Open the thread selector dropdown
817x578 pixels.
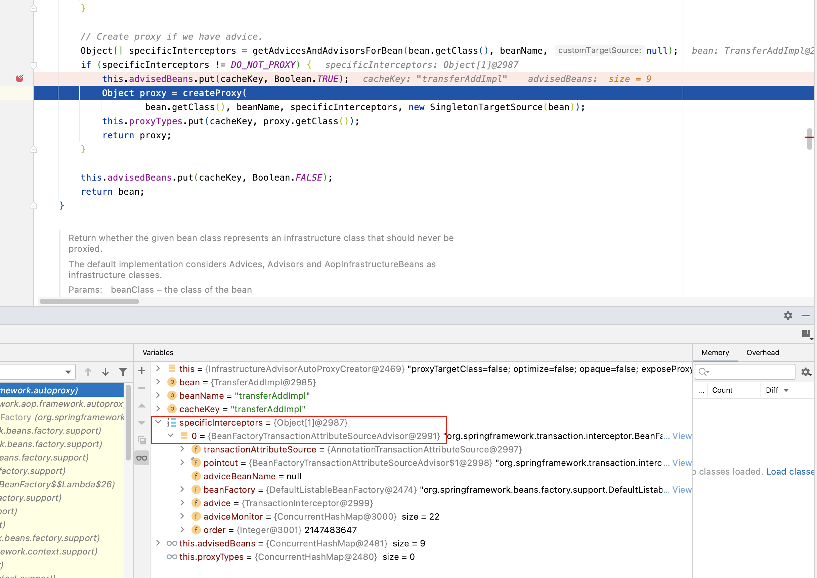coord(68,372)
